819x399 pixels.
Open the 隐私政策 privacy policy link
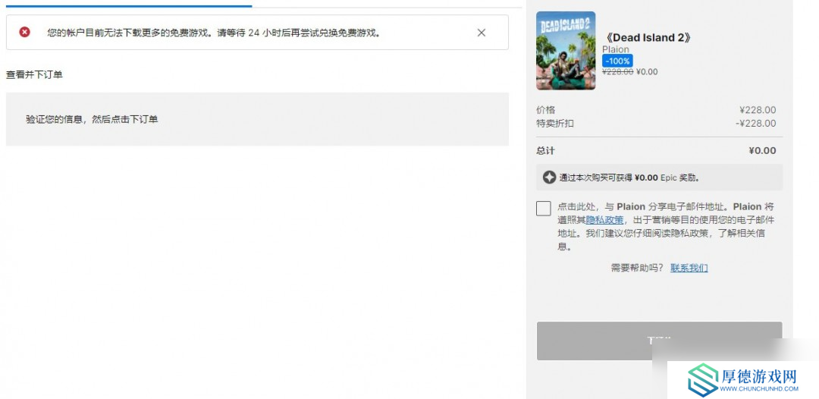(604, 219)
